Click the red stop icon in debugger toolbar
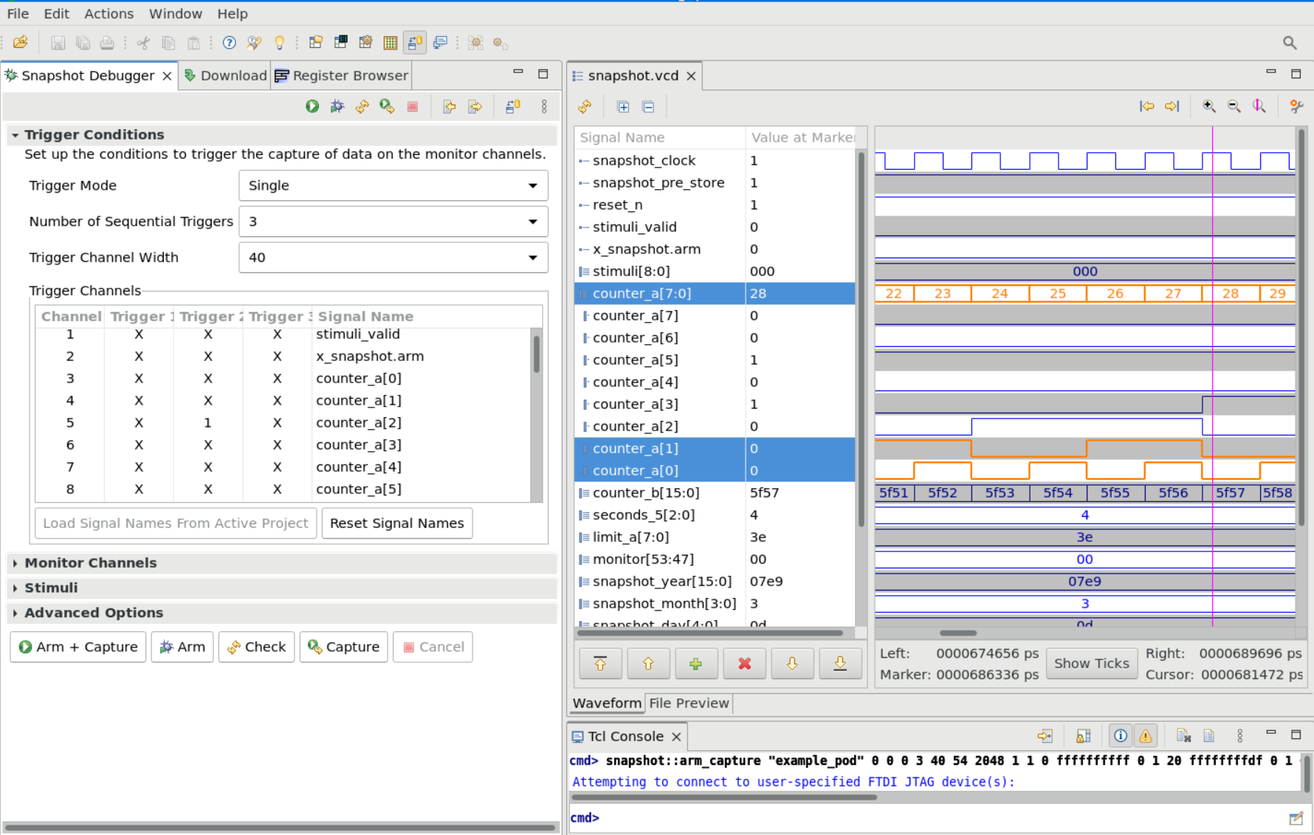The height and width of the screenshot is (835, 1314). point(413,106)
